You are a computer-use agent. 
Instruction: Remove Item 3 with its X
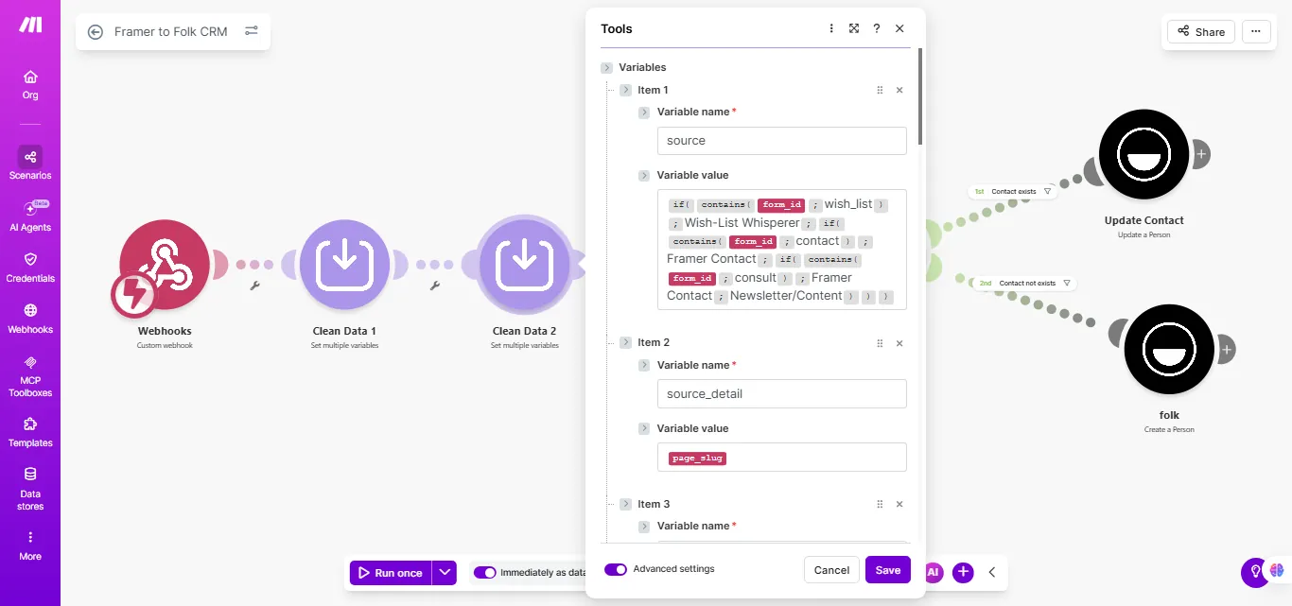[x=899, y=504]
